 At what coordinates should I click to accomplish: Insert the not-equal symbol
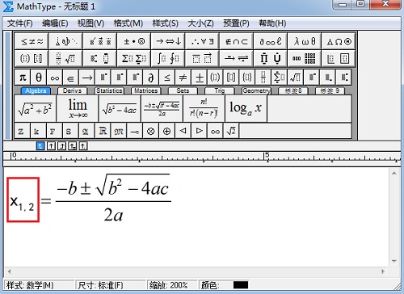coord(183,78)
